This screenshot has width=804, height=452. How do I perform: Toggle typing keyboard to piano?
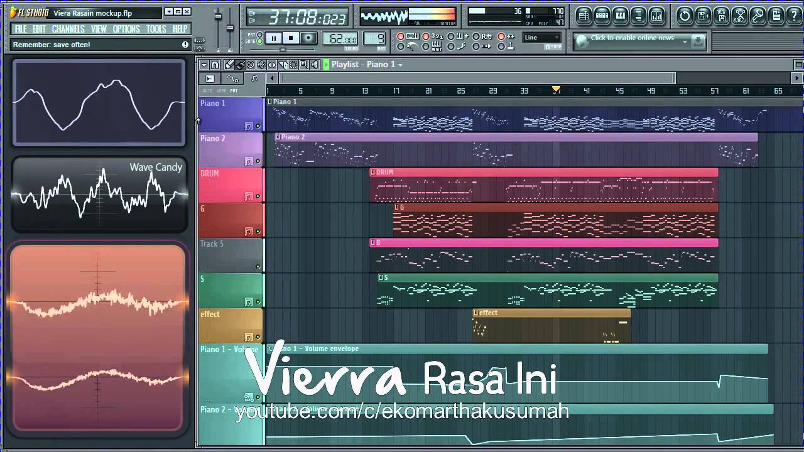pyautogui.click(x=401, y=37)
